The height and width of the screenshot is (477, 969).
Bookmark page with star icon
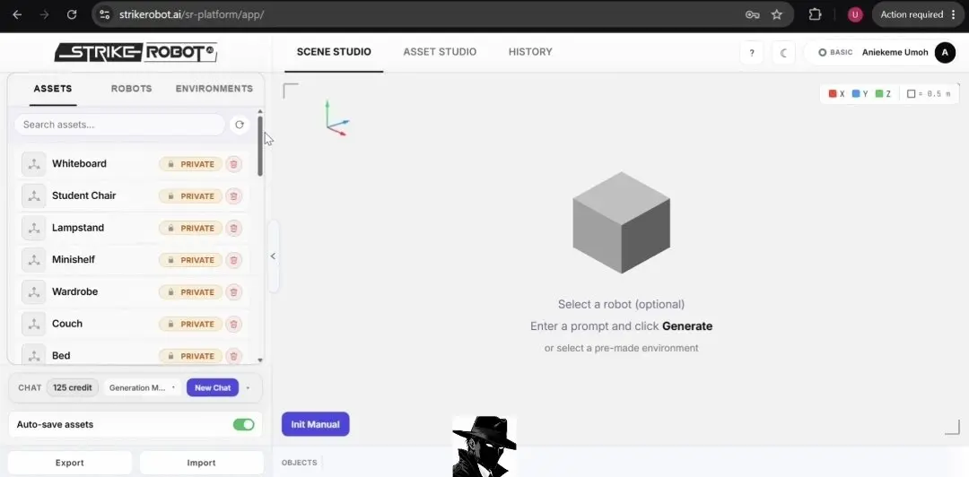(777, 15)
